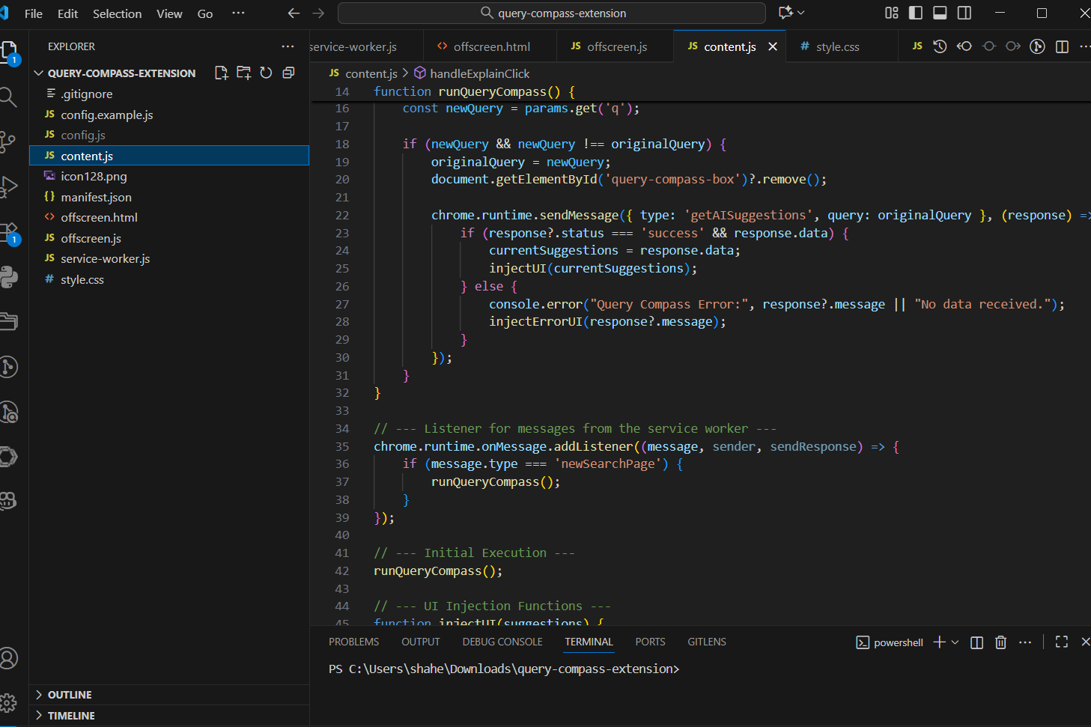
Task: Click the handleExplainClick breadcrumb
Action: [x=479, y=73]
